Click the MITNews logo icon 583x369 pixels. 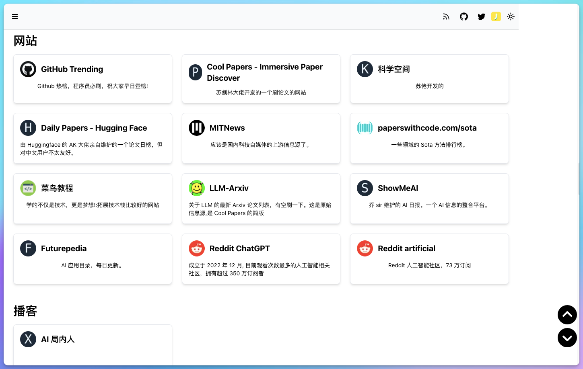coord(197,128)
